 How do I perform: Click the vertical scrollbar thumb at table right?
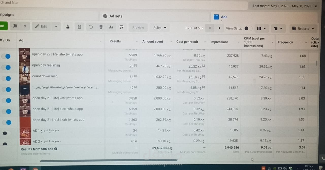316,63
